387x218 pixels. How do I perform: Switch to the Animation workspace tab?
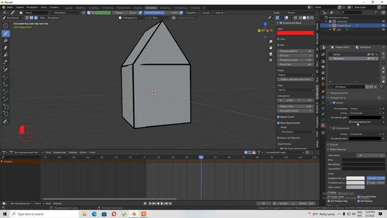click(151, 8)
